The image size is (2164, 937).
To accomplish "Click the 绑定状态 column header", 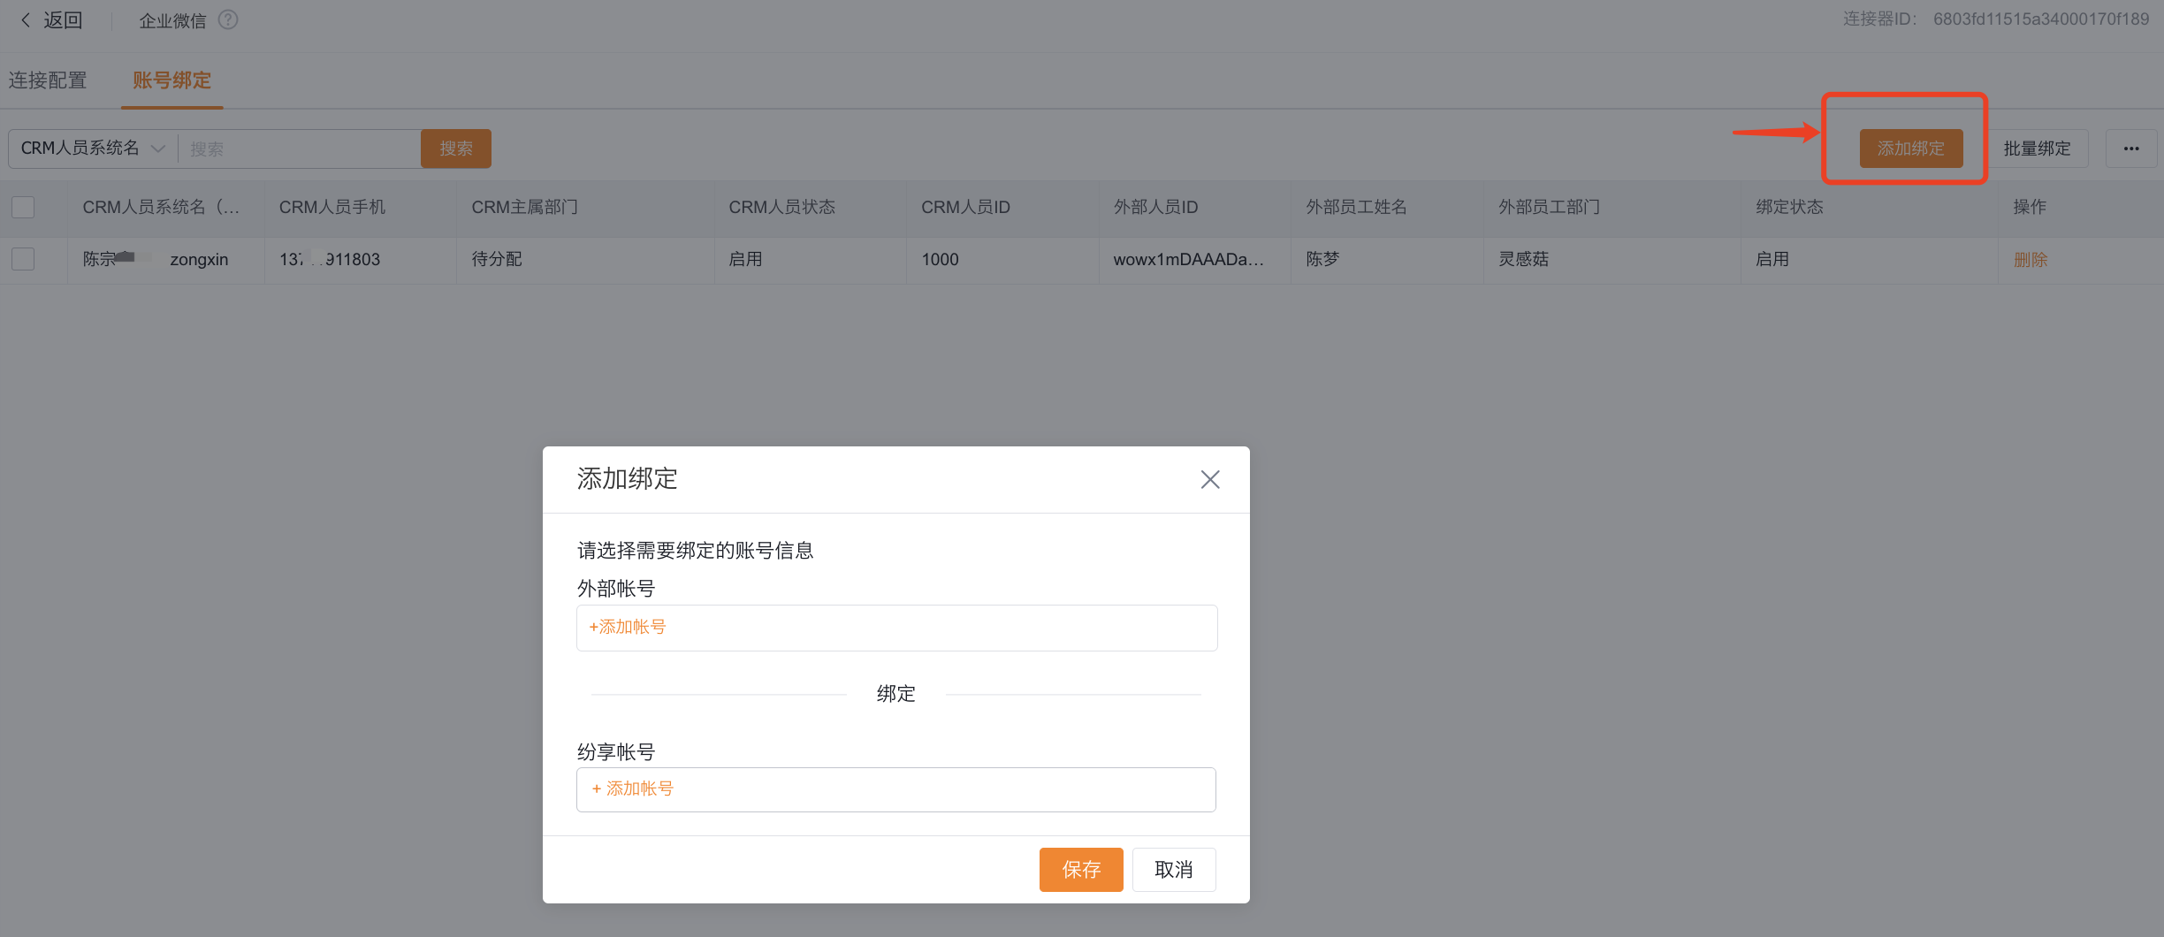I will pyautogui.click(x=1789, y=207).
